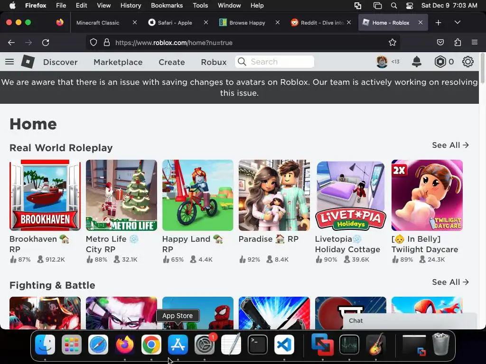
Task: Open the Marketplace page
Action: (118, 62)
